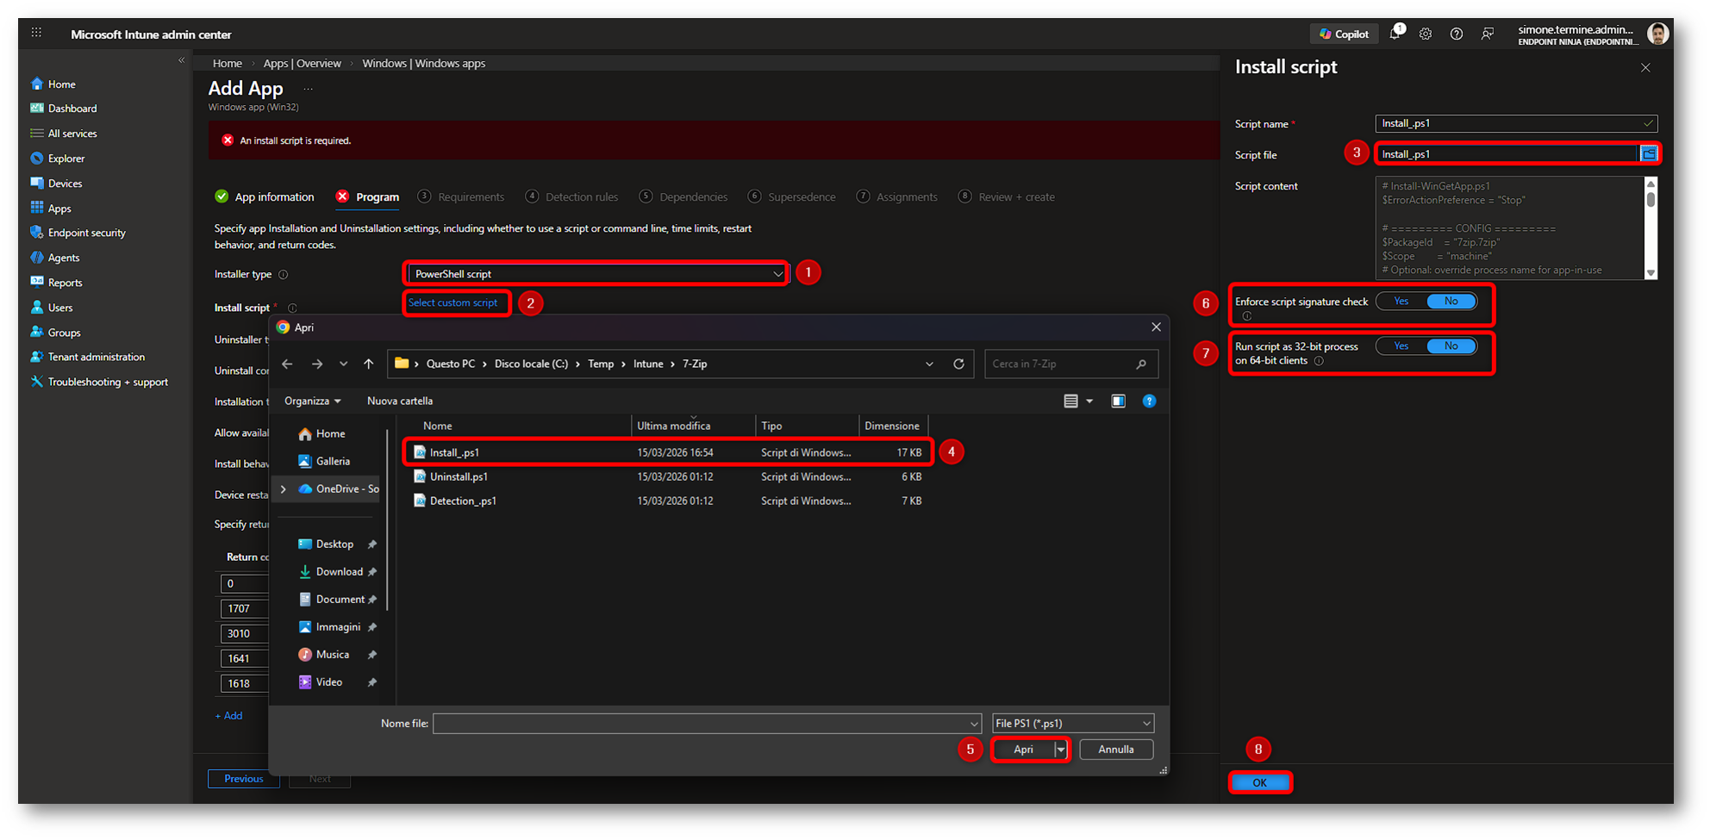Open the settings gear in header
This screenshot has height=840, width=1710.
1426,34
